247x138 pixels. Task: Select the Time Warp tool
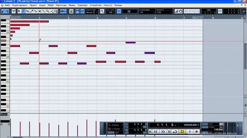point(56,11)
